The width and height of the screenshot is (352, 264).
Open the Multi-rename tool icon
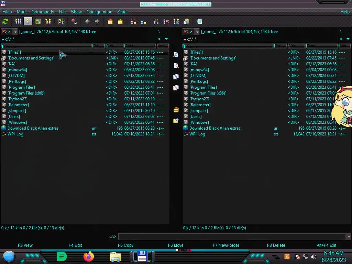(166, 22)
